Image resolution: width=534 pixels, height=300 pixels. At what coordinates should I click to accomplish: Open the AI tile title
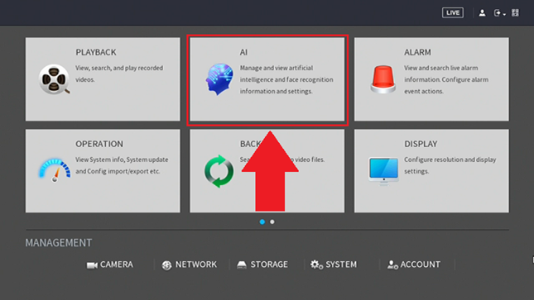point(243,52)
